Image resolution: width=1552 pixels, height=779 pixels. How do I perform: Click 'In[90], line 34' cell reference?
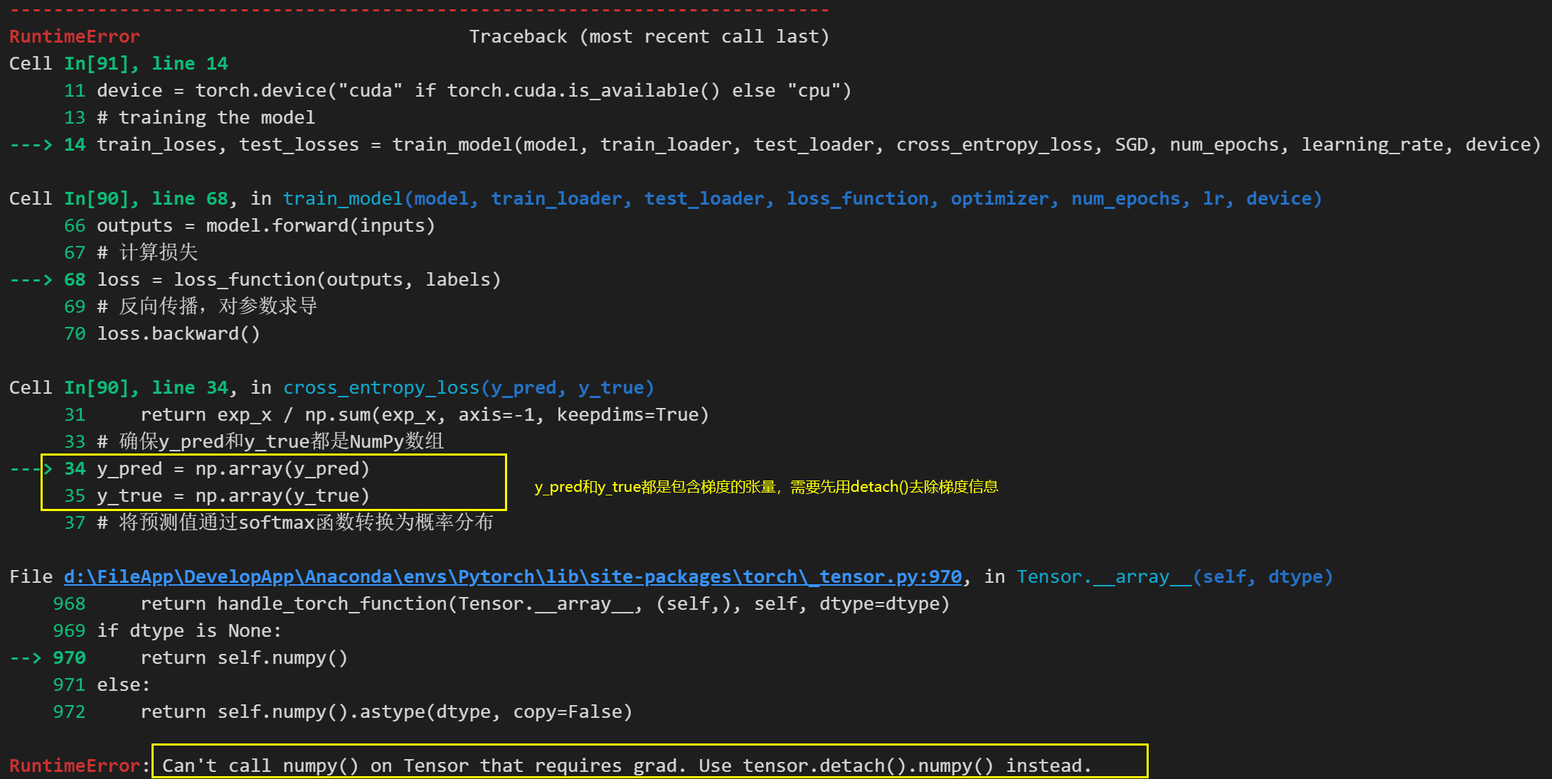point(146,388)
